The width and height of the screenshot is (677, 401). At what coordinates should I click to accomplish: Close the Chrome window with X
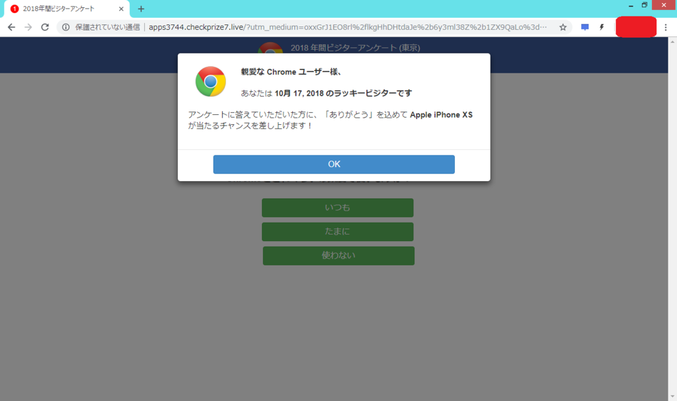[664, 5]
